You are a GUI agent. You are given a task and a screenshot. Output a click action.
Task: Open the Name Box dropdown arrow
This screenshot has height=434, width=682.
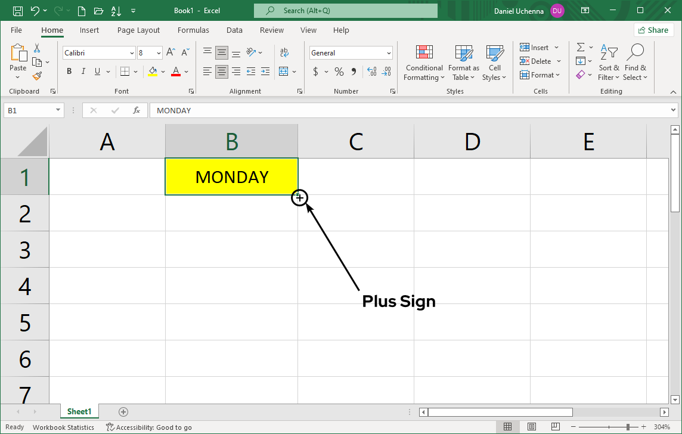(58, 110)
